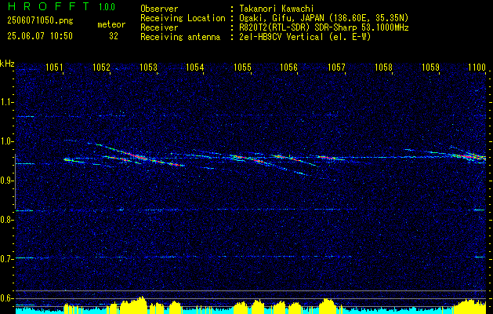Click time marker 1054
Screen dimensions: 493x314
click(195, 67)
